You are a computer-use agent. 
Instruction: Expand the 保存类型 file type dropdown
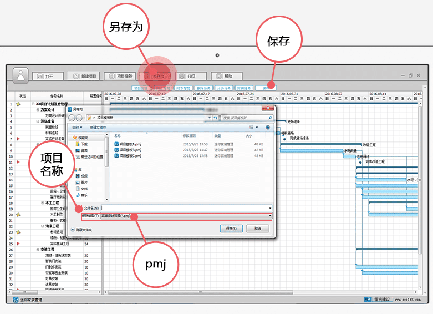[x=270, y=216]
